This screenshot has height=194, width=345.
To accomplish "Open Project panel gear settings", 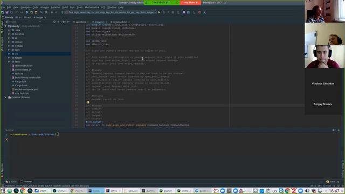I will pyautogui.click(x=64, y=22).
